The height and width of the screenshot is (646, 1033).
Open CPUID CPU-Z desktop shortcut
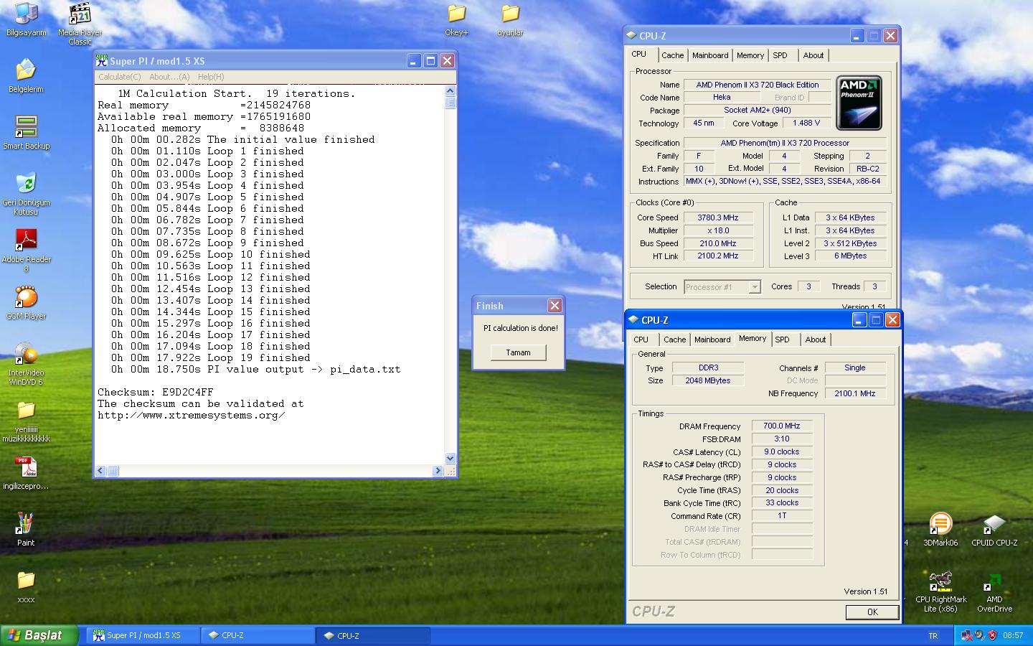[x=994, y=529]
